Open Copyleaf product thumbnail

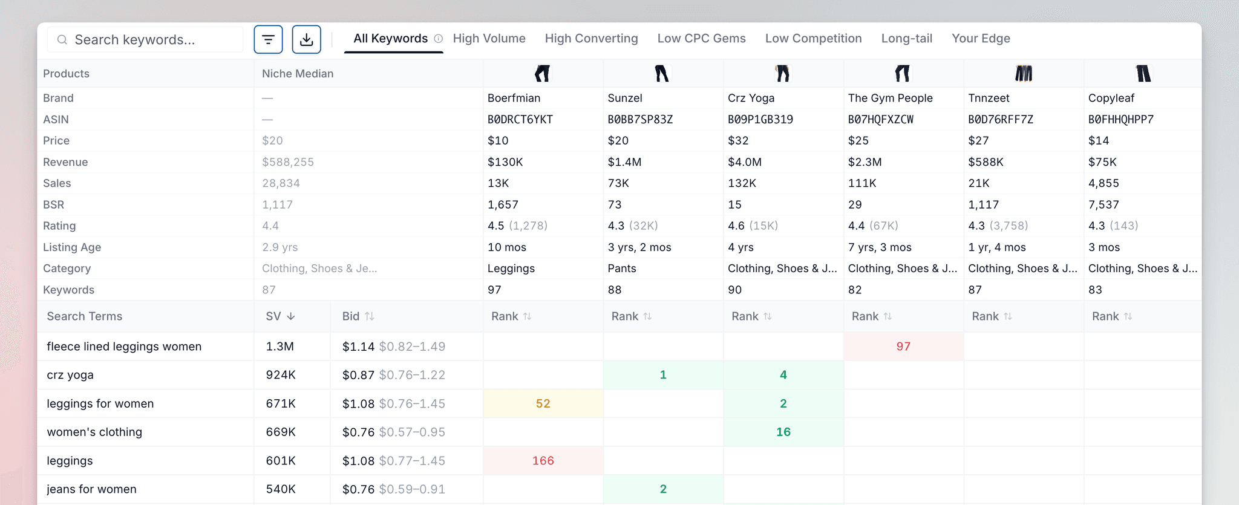[1143, 74]
